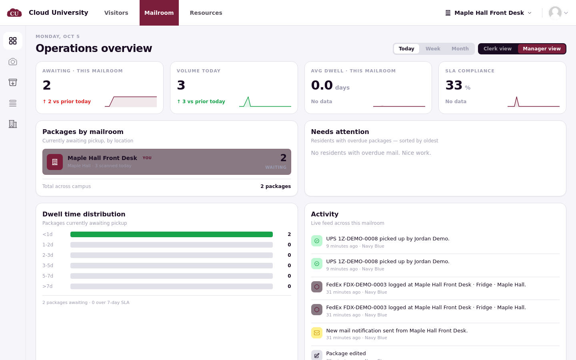
Task: Click the building icon beside the top-bar location name
Action: [448, 13]
